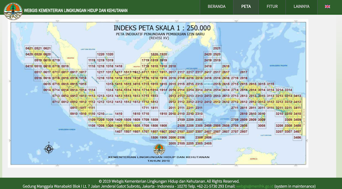Select map sheet 0418
The width and height of the screenshot is (342, 189).
point(29,66)
